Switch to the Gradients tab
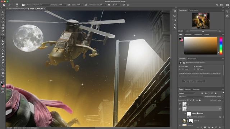230x129 pixels. (x=198, y=34)
